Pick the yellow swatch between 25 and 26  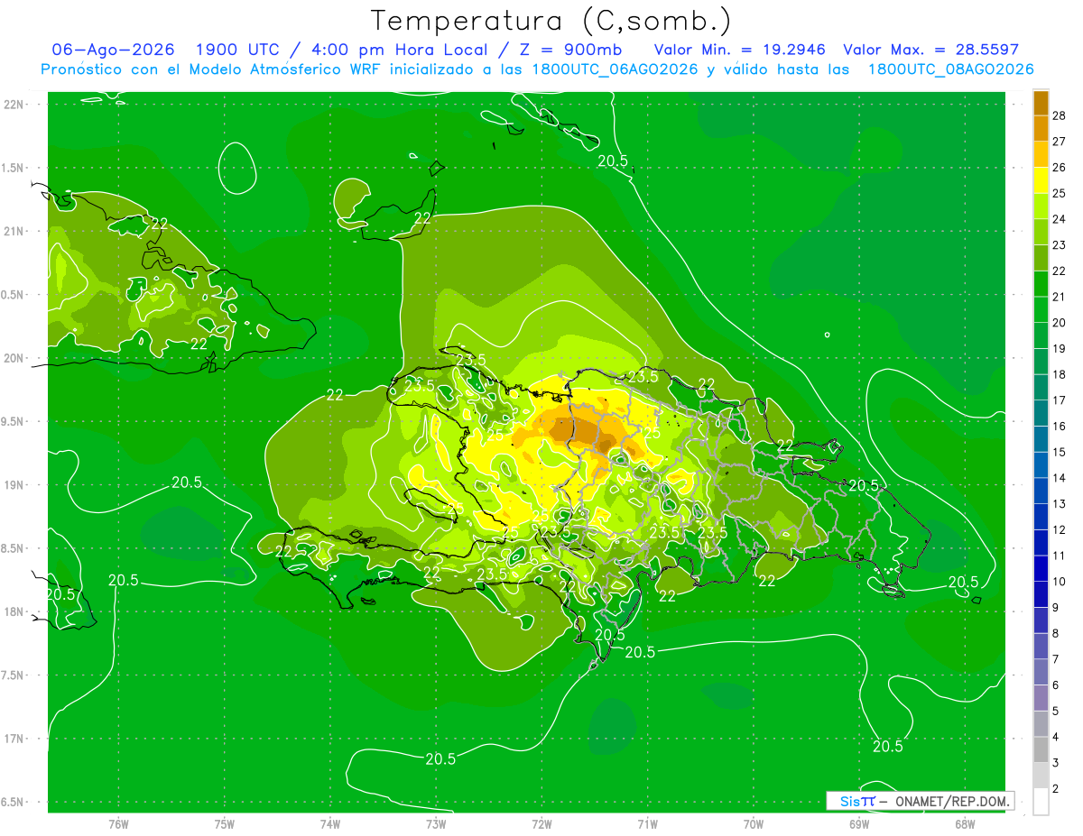tap(1041, 180)
